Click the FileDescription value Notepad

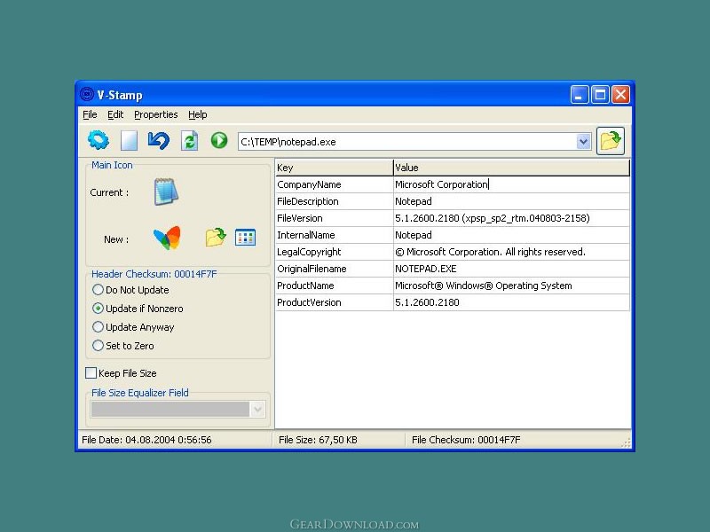point(512,201)
